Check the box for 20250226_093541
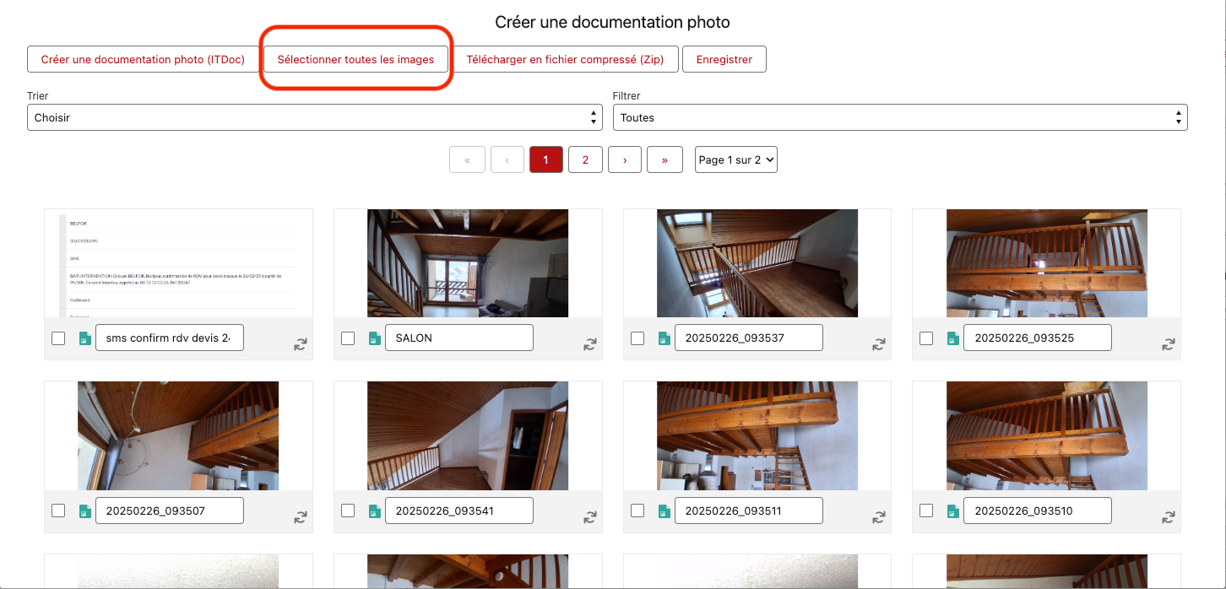The height and width of the screenshot is (589, 1226). pyautogui.click(x=348, y=511)
